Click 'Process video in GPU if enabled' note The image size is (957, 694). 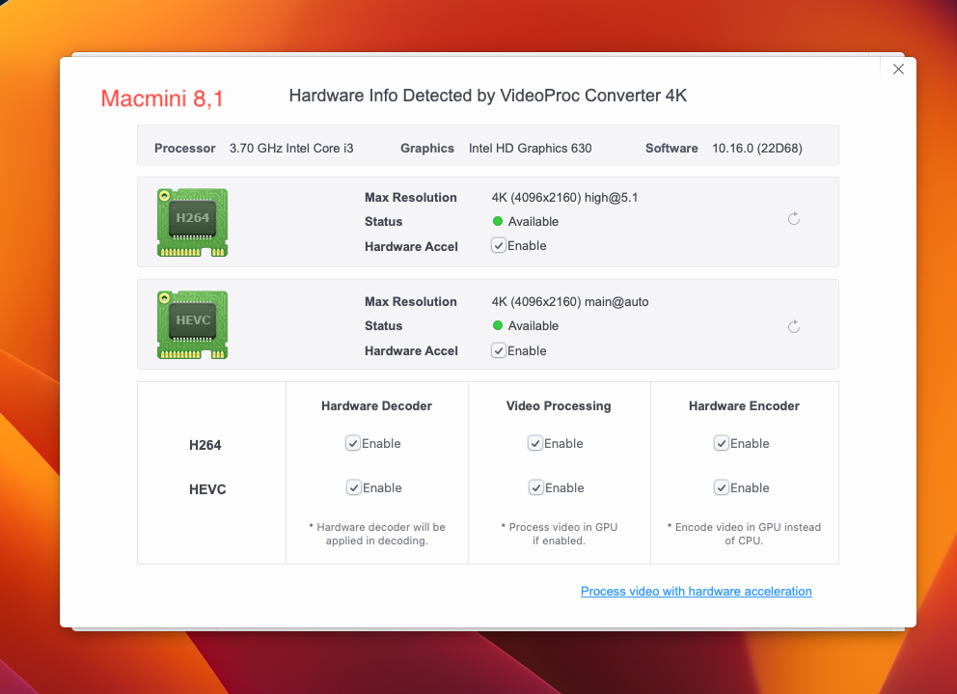[x=560, y=534]
